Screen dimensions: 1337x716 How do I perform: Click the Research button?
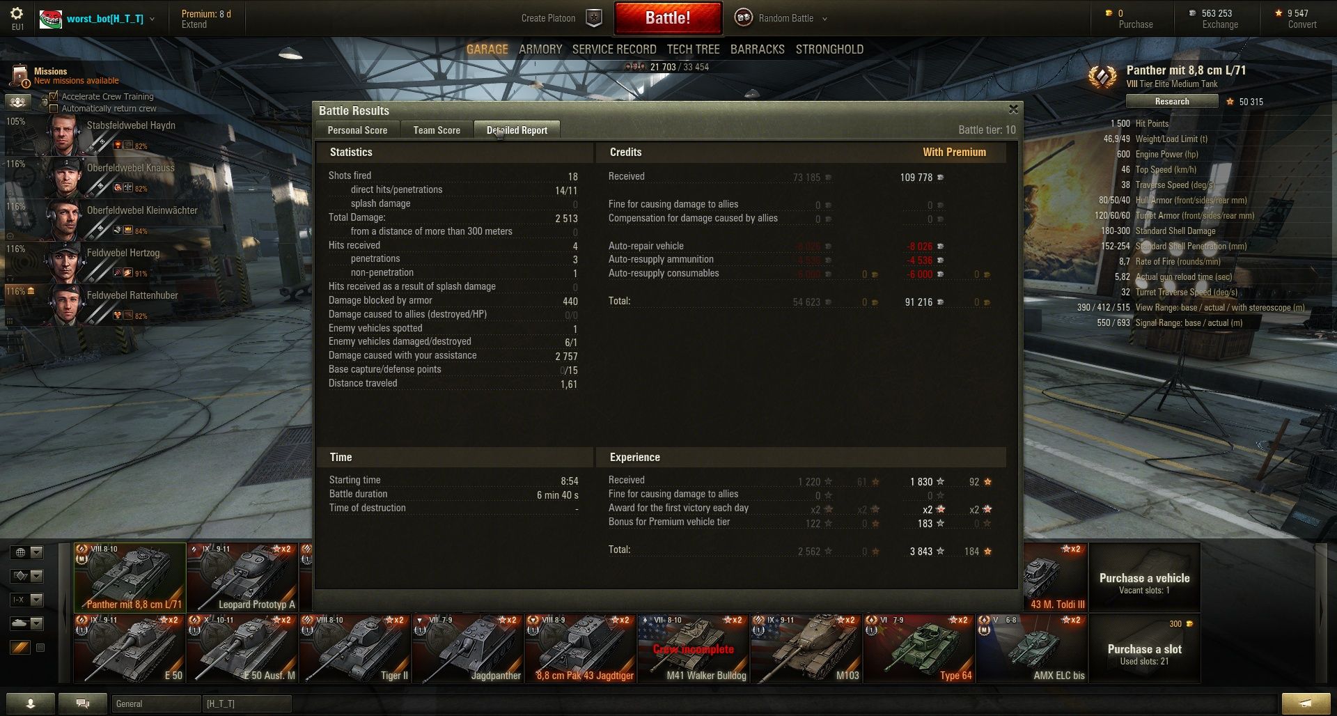click(x=1172, y=102)
